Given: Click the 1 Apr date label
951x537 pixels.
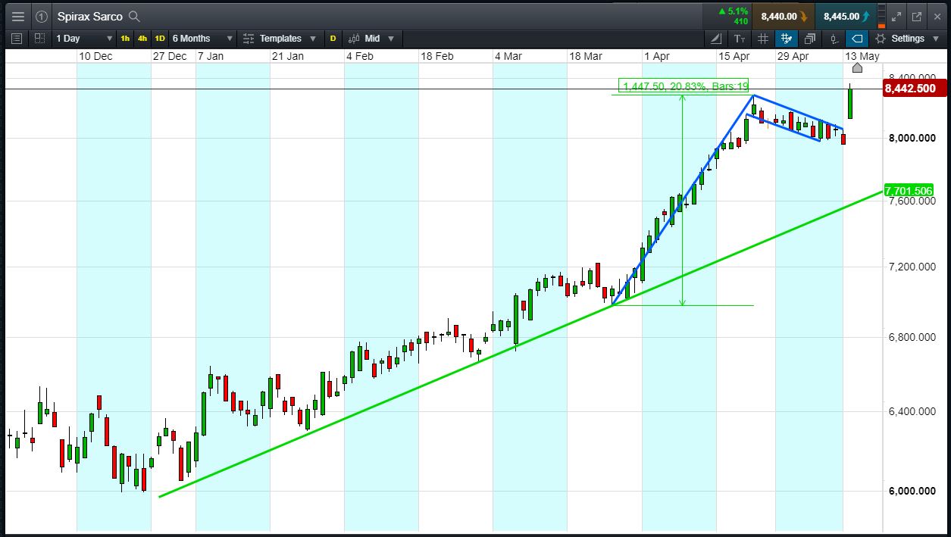Looking at the screenshot, I should (x=657, y=56).
